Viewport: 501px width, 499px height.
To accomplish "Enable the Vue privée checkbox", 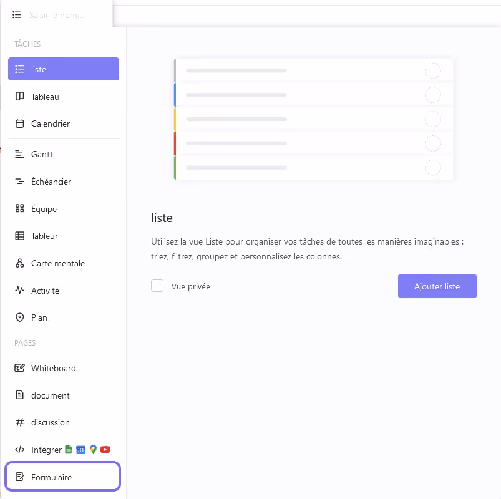I will tap(157, 286).
